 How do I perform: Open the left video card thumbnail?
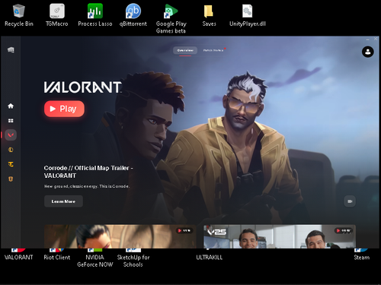tap(120, 236)
